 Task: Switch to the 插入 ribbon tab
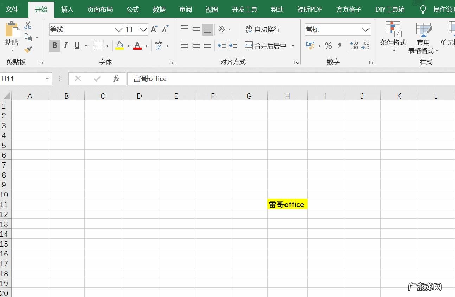point(67,10)
